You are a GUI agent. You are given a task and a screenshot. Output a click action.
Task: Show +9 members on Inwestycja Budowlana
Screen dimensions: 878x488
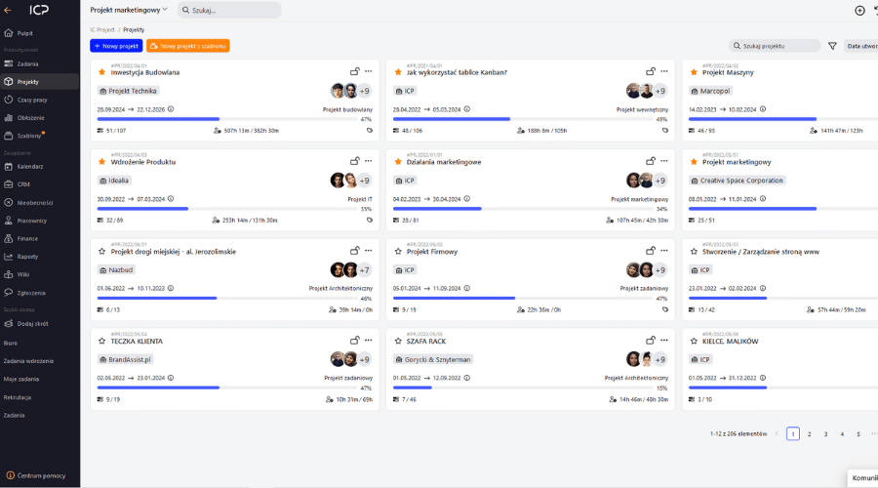365,91
